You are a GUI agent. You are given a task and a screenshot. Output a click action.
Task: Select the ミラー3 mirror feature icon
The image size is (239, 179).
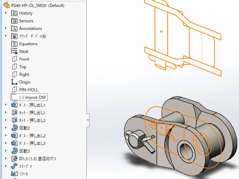pyautogui.click(x=14, y=174)
